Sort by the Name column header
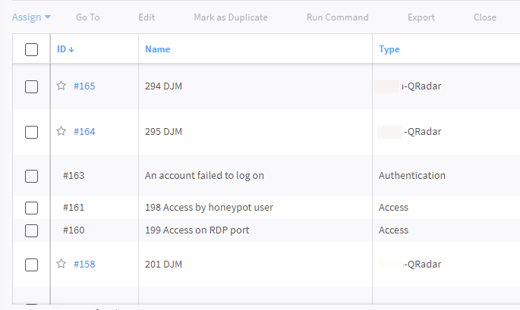The width and height of the screenshot is (520, 310). 157,49
